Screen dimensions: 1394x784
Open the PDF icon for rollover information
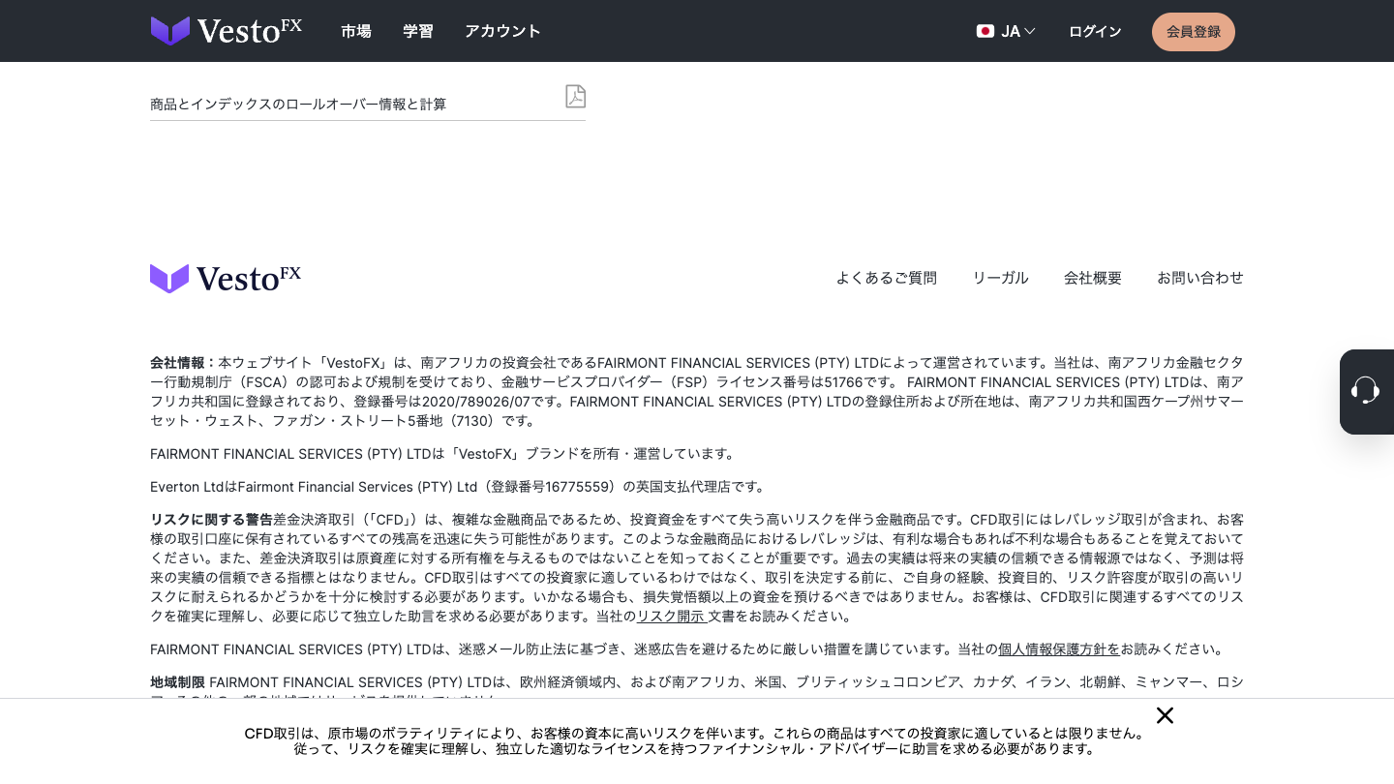pyautogui.click(x=576, y=97)
